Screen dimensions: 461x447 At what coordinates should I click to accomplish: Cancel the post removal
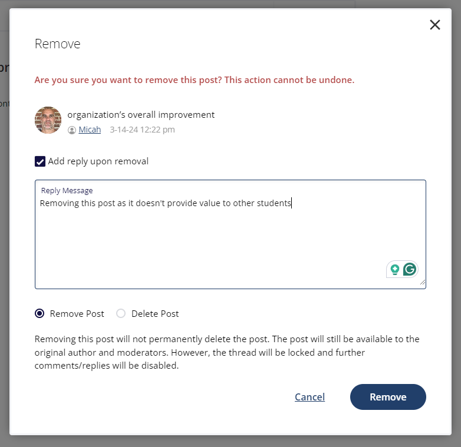click(309, 397)
